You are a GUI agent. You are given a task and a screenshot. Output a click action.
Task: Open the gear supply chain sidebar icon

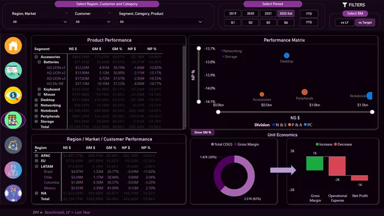(13, 145)
